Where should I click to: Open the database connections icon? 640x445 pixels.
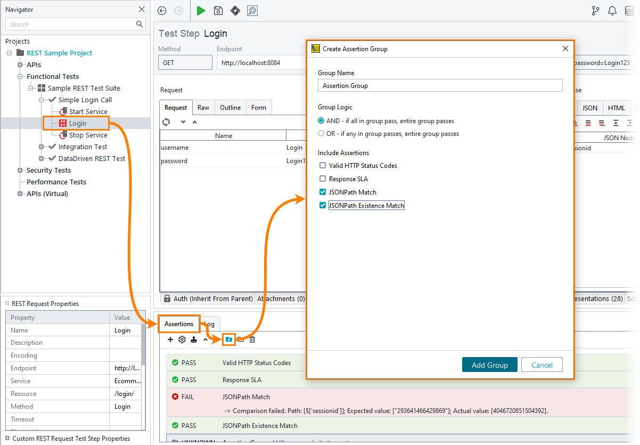629,10
